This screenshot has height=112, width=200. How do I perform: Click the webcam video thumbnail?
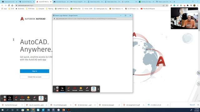(184, 18)
